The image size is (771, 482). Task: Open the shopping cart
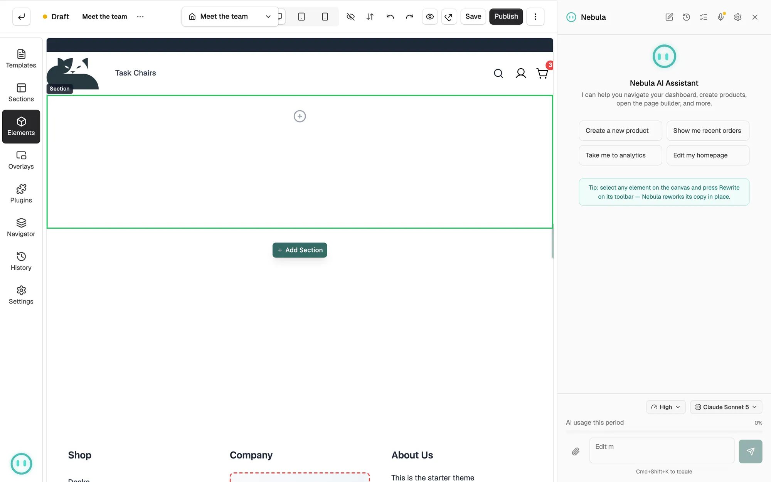[542, 73]
